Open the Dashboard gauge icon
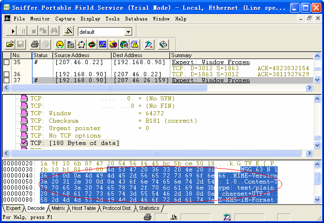Viewport: 324px width, 223px height. [x=60, y=45]
